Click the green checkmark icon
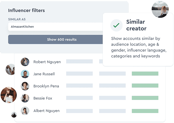Image resolution: width=174 pixels, height=123 pixels. 116,25
